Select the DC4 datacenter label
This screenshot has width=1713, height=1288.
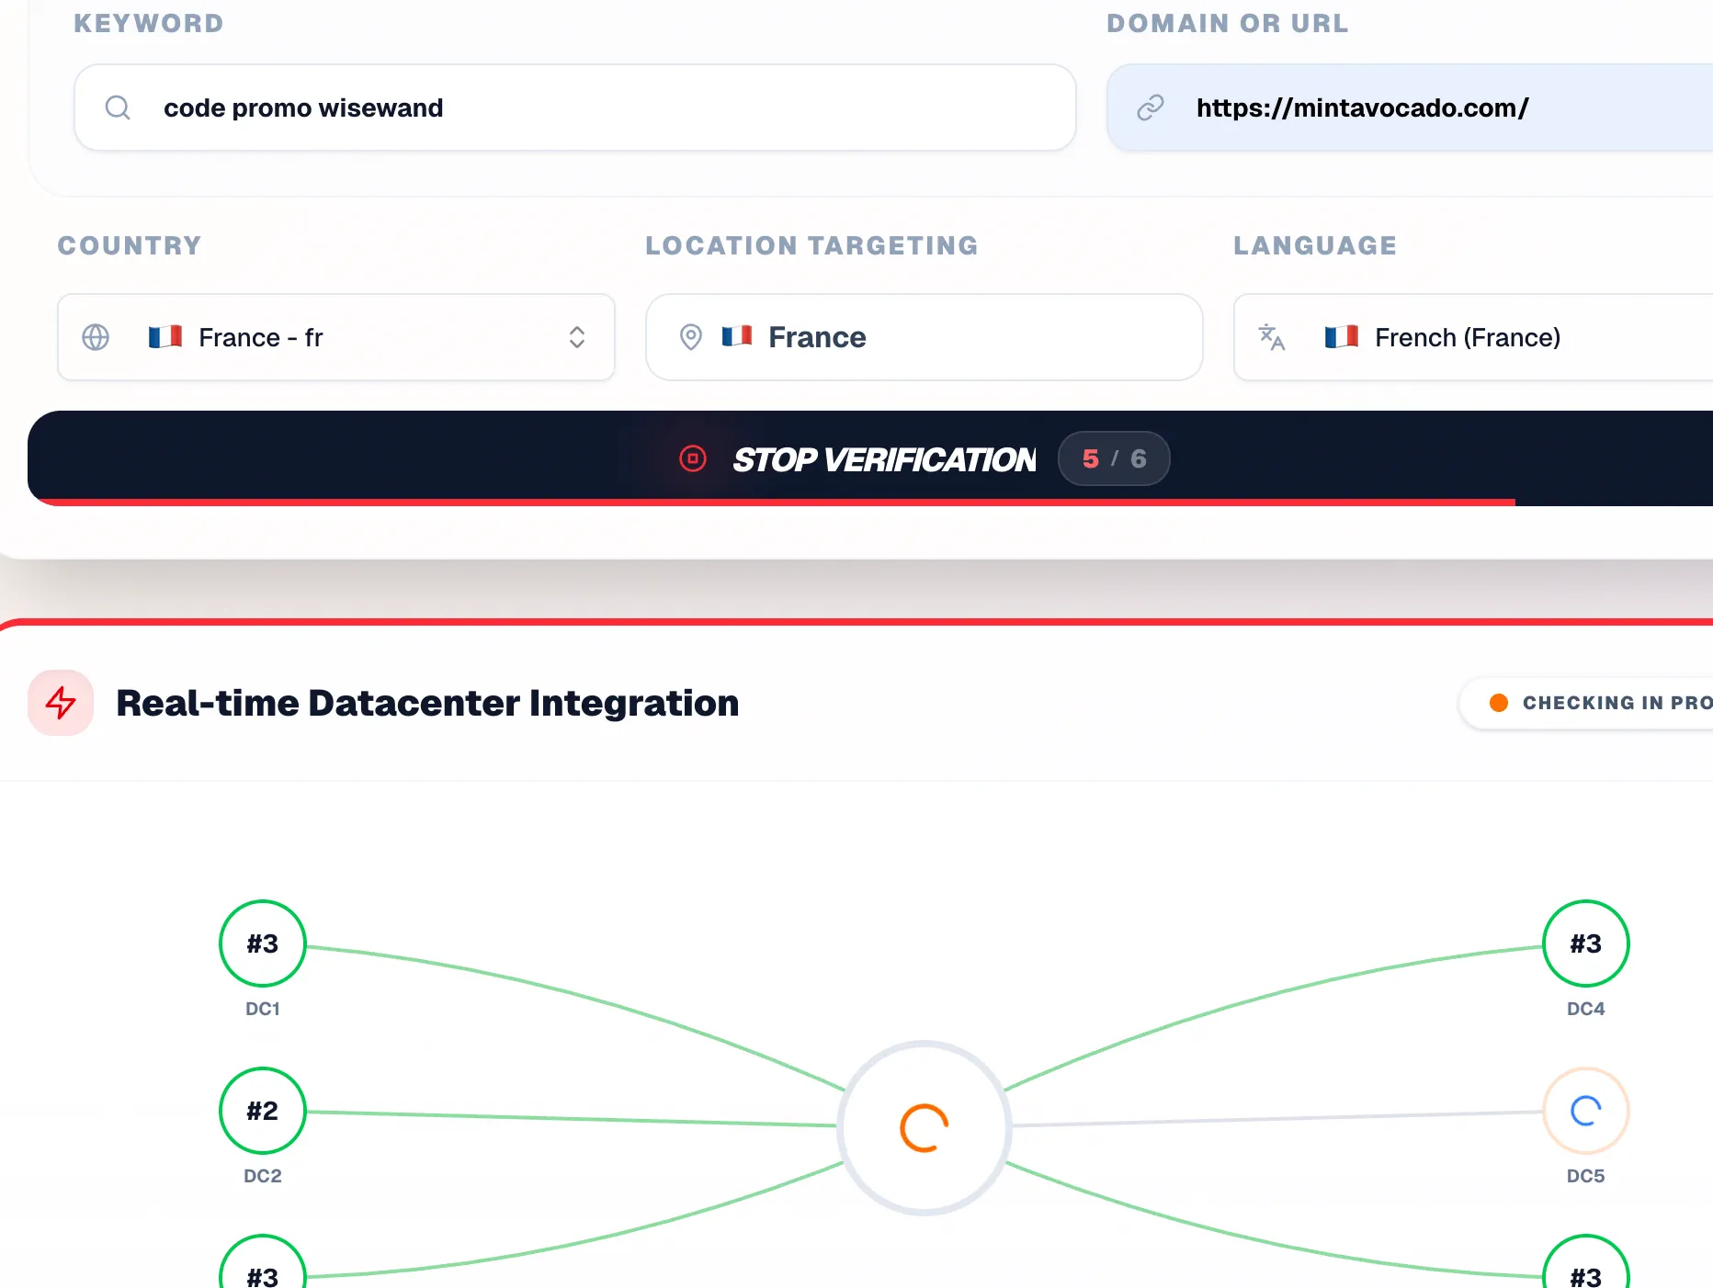click(x=1585, y=1008)
